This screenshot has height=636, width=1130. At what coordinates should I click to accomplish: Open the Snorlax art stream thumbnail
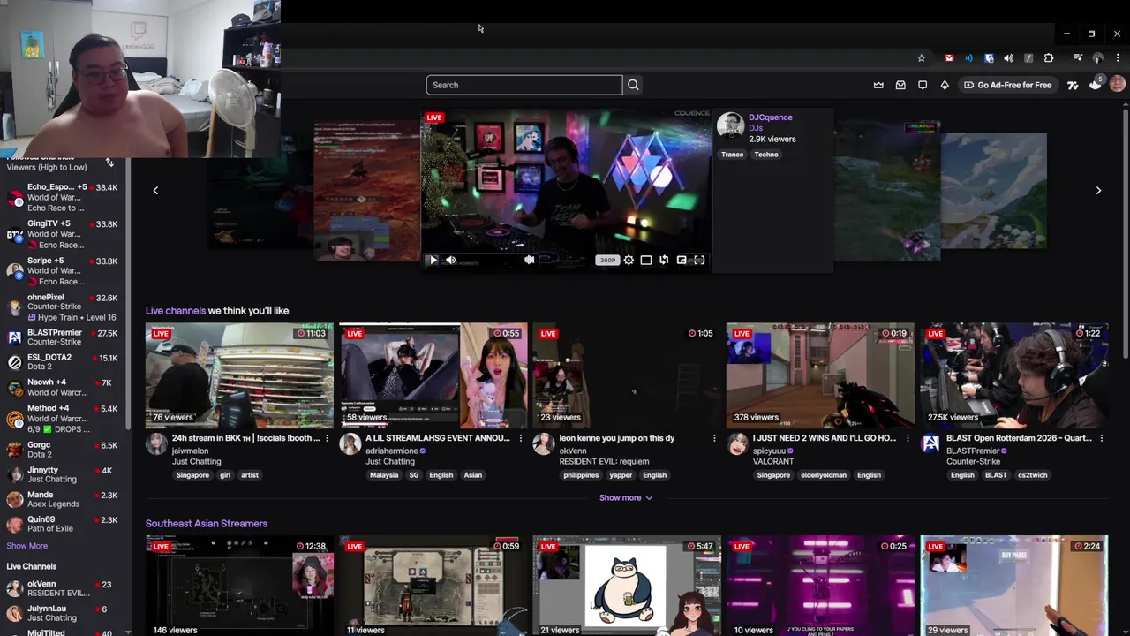pos(627,586)
